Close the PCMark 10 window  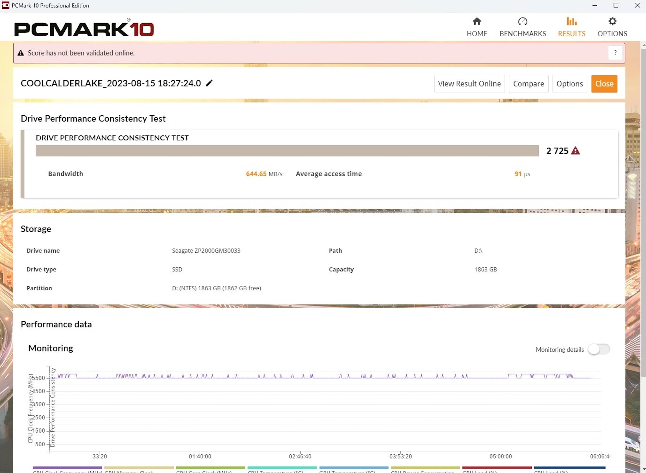637,6
